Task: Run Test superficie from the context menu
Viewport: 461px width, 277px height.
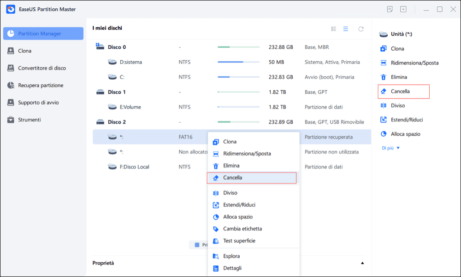Action: (254, 241)
